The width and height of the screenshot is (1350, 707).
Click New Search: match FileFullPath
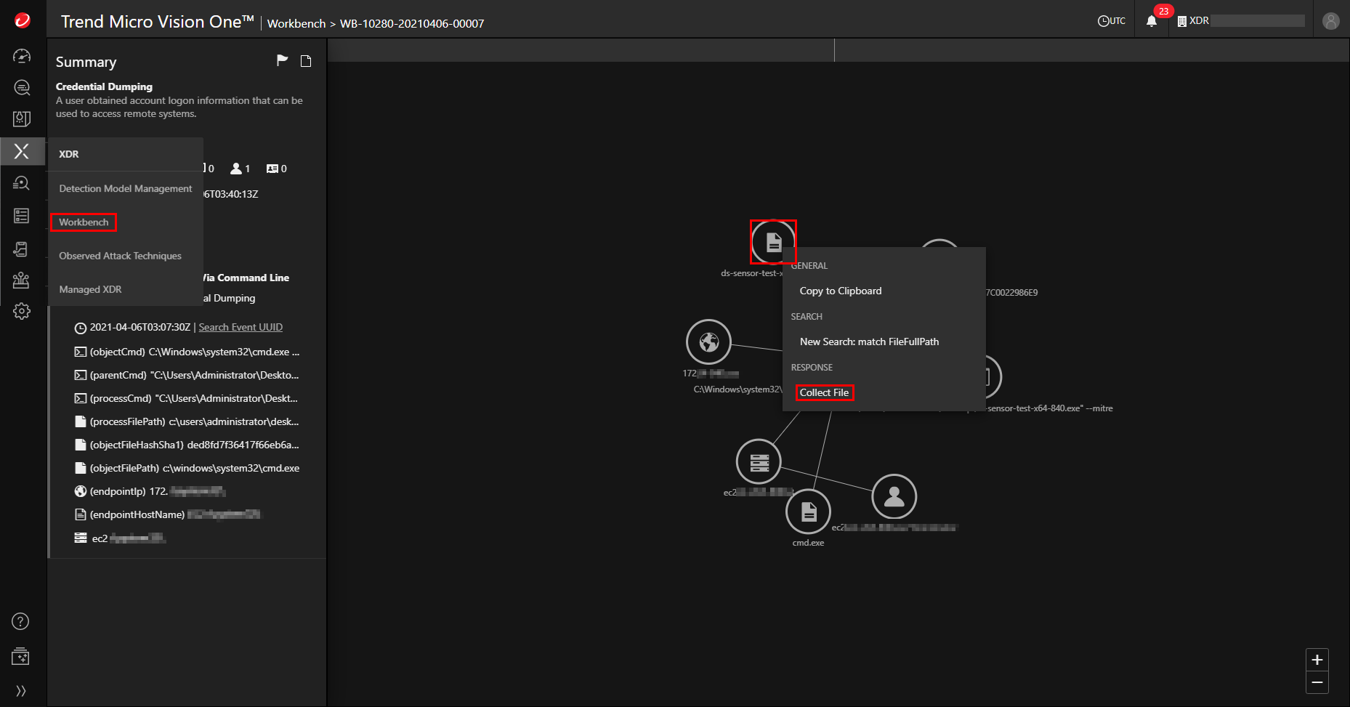pyautogui.click(x=869, y=342)
